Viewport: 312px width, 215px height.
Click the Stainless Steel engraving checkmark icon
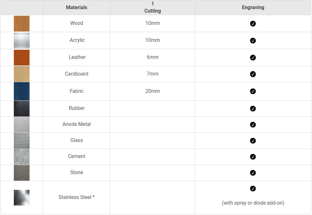click(x=253, y=189)
